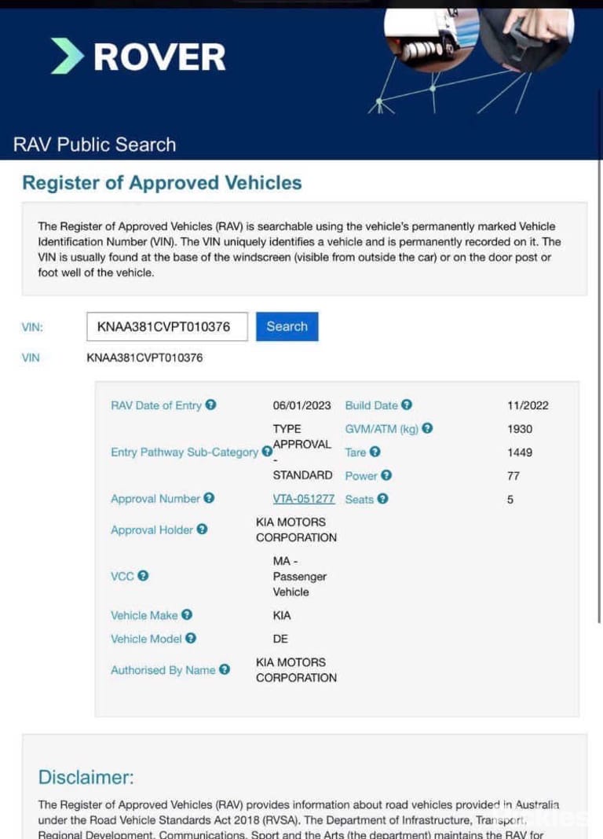Select Approval Holder value KIA MOTORS CORPORATION
Image resolution: width=603 pixels, height=839 pixels.
[296, 529]
